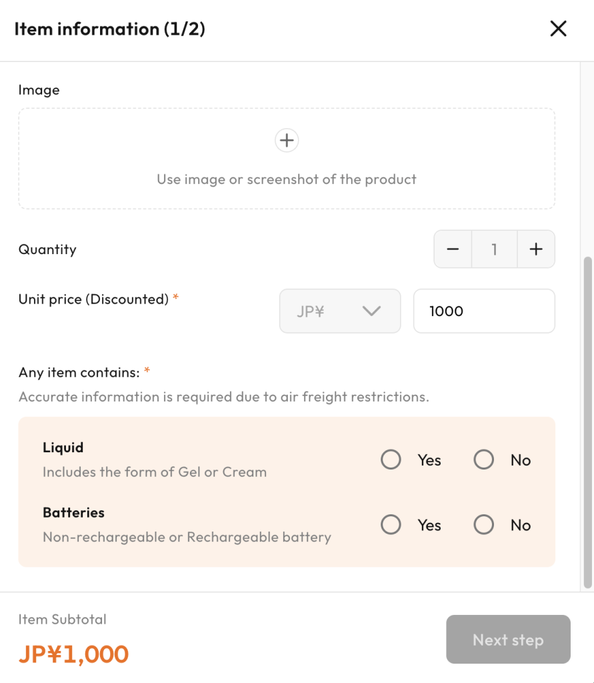Click the vertical scrollbar on the right
The image size is (594, 683).
[587, 422]
